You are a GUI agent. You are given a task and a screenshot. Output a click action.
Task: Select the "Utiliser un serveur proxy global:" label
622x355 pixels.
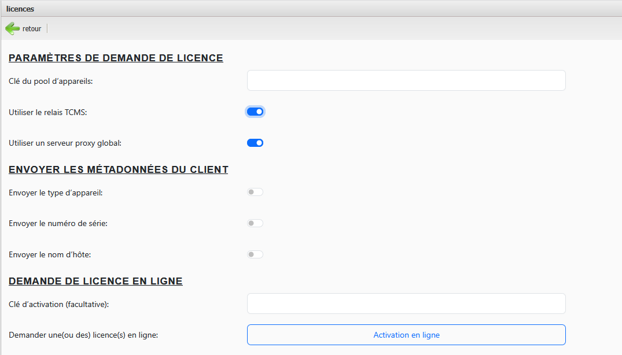[65, 143]
